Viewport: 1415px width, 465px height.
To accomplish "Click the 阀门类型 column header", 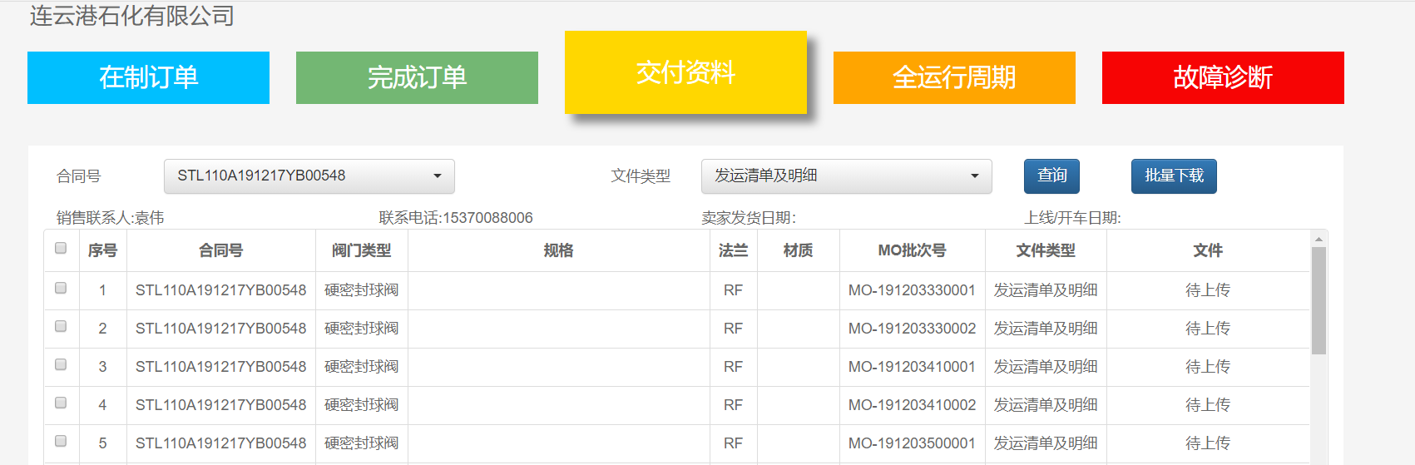I will coord(361,250).
